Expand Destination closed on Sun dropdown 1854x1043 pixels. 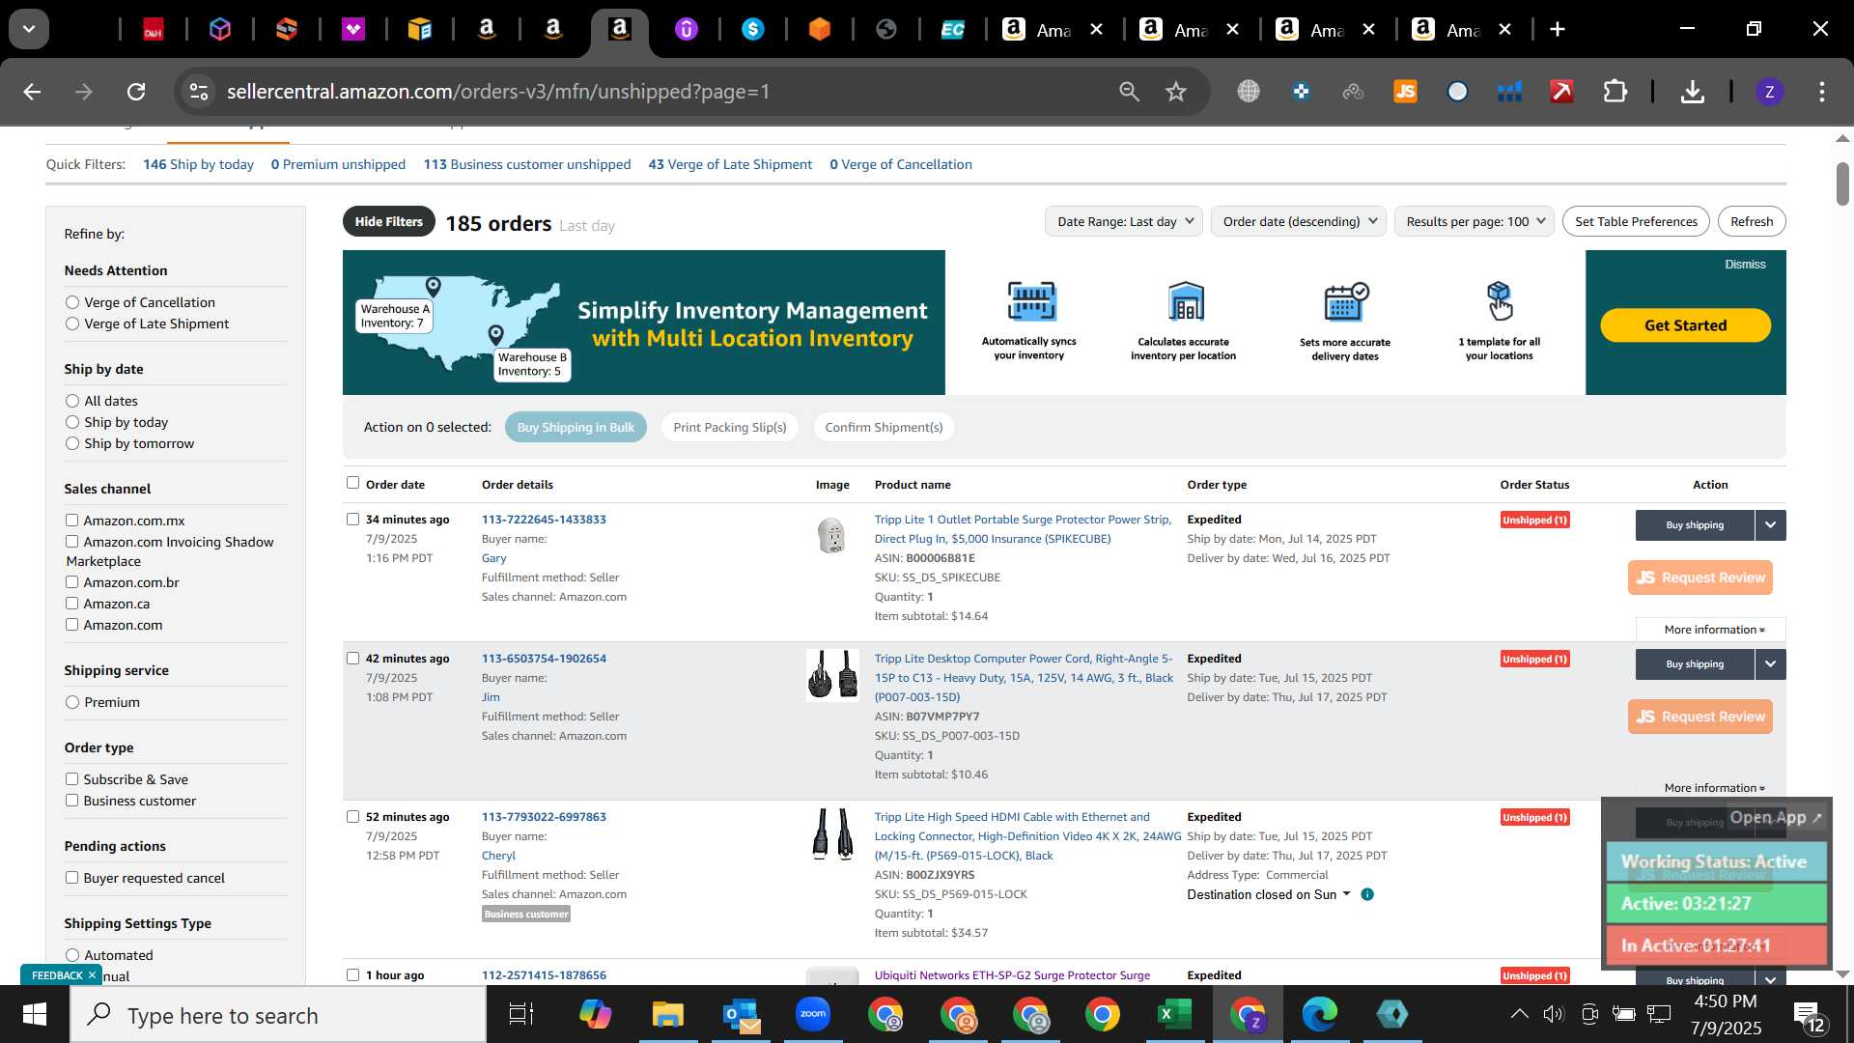pos(1269,894)
